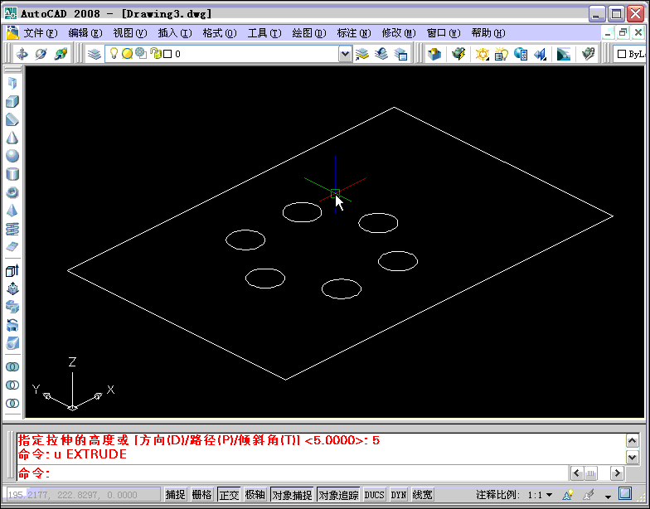This screenshot has width=650, height=509.
Task: Activate the Loft tool
Action: click(x=12, y=343)
